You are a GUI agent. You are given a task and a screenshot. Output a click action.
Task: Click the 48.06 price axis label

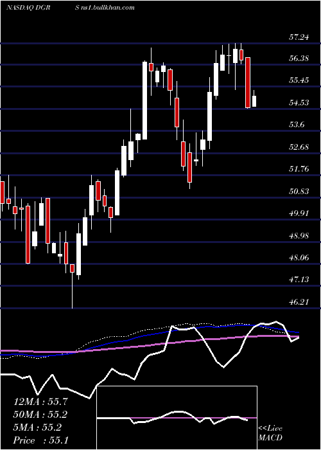pyautogui.click(x=299, y=257)
